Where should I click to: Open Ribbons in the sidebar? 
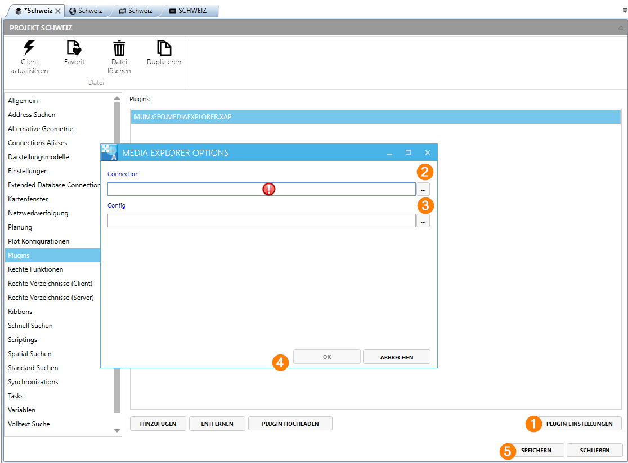(20, 312)
